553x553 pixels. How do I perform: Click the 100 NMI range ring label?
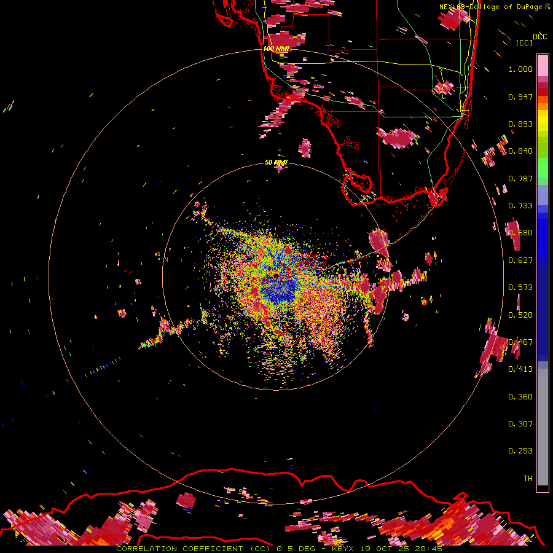tap(276, 49)
